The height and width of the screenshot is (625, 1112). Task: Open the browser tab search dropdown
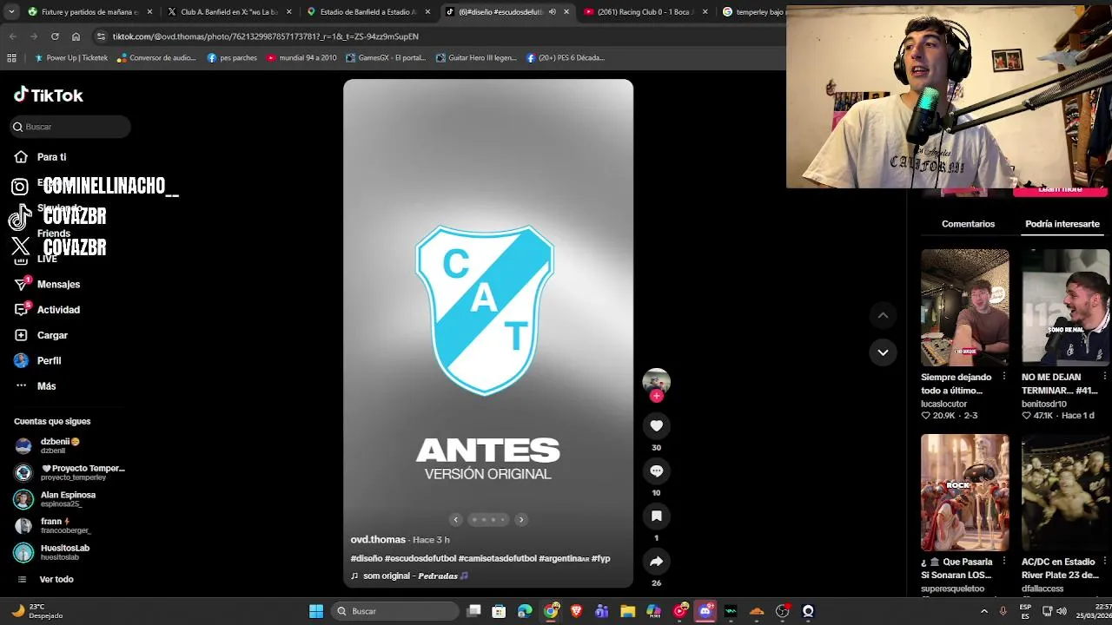10,12
